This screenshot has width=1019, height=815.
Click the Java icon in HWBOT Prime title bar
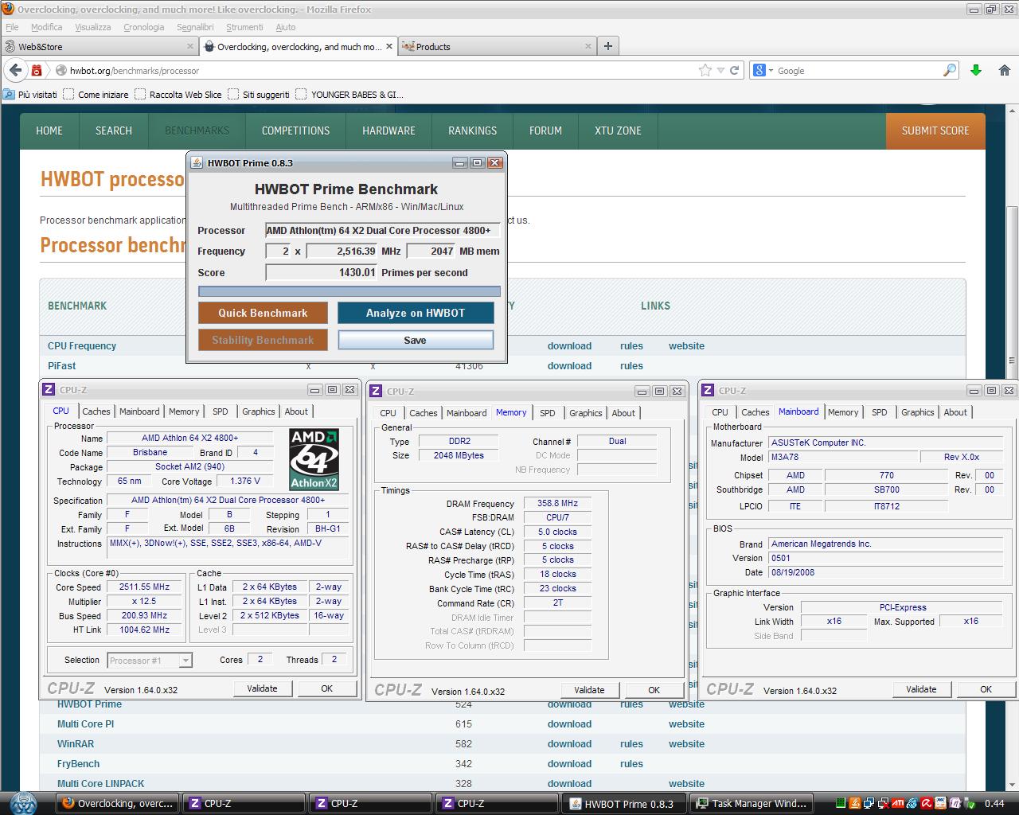197,162
